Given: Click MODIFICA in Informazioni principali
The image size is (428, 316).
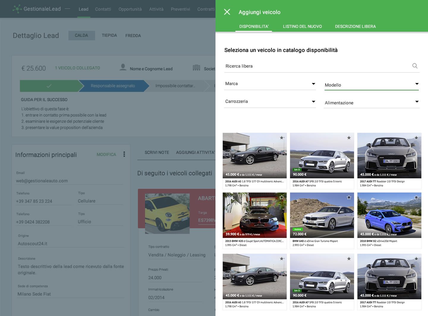Looking at the screenshot, I should 106,154.
